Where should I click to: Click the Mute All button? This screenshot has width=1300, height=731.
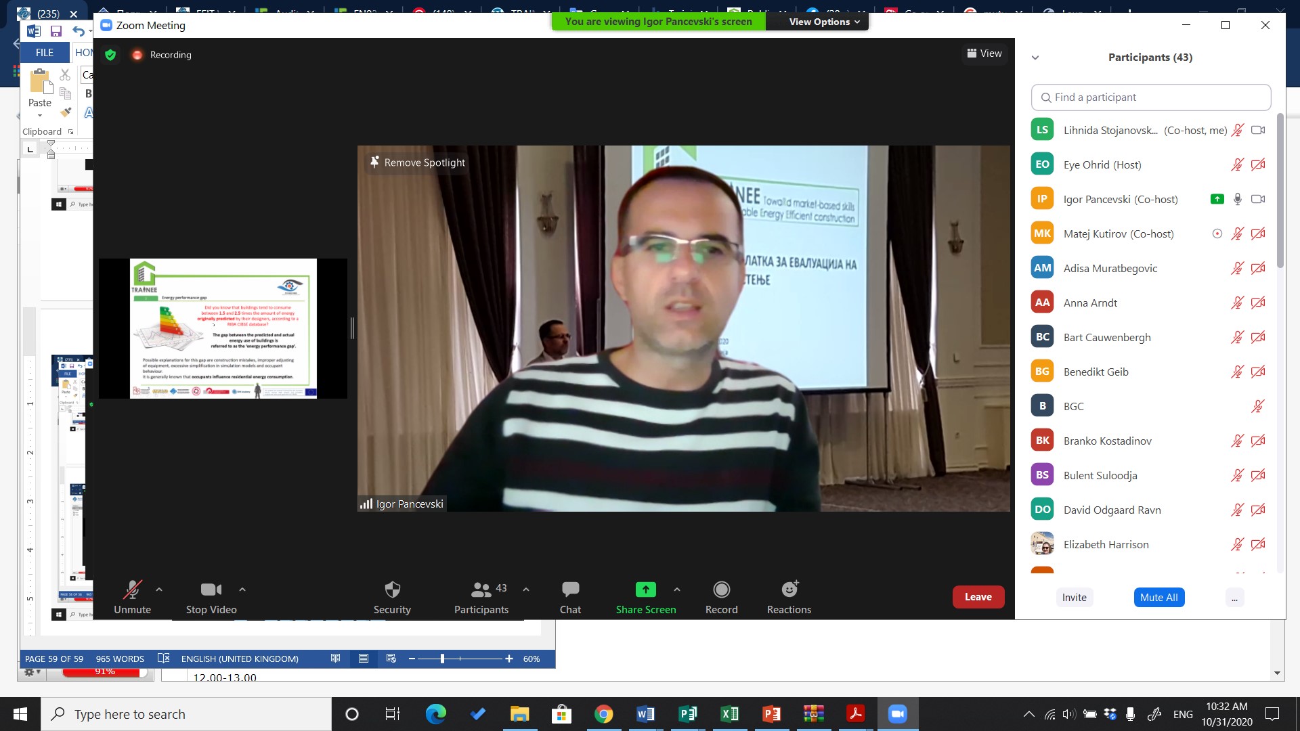[x=1158, y=597]
